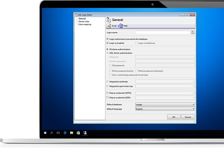Tick the Old password checkbox
This screenshot has width=224, height=148.
[110, 65]
